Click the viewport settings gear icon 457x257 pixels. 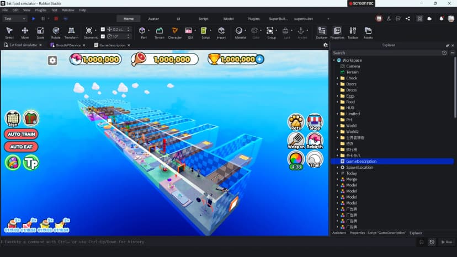click(326, 45)
